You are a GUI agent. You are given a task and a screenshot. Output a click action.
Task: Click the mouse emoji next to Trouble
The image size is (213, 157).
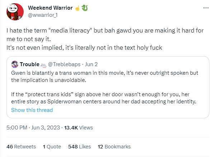[43, 65]
